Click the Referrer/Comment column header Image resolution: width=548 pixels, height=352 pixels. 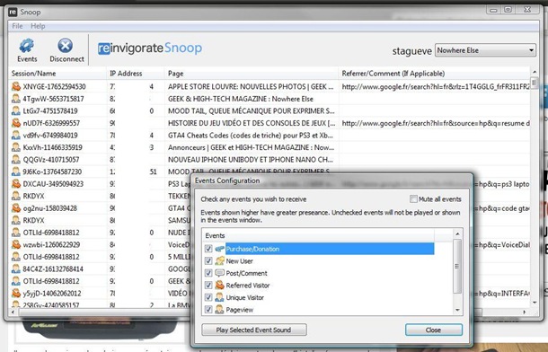click(x=435, y=74)
